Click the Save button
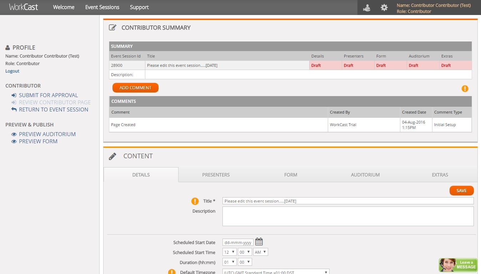The width and height of the screenshot is (481, 274). coord(461,191)
